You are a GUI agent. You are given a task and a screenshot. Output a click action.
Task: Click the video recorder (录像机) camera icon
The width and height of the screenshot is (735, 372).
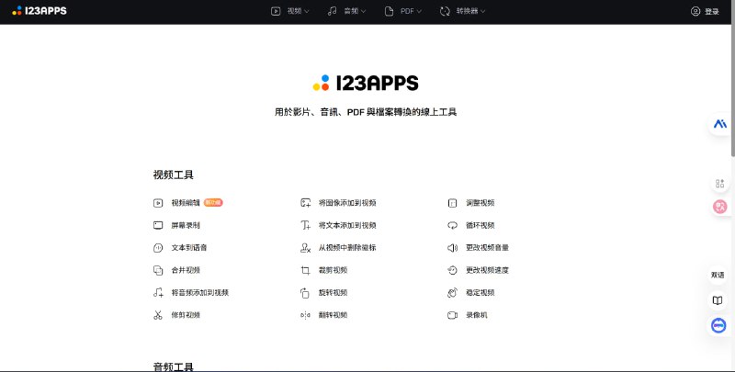click(x=452, y=315)
